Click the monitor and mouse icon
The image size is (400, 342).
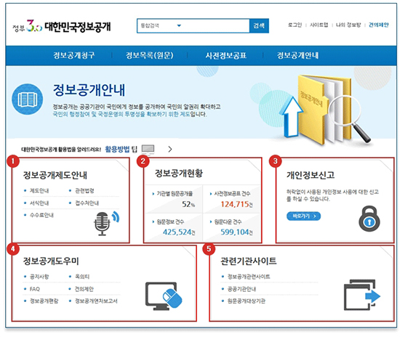click(164, 296)
